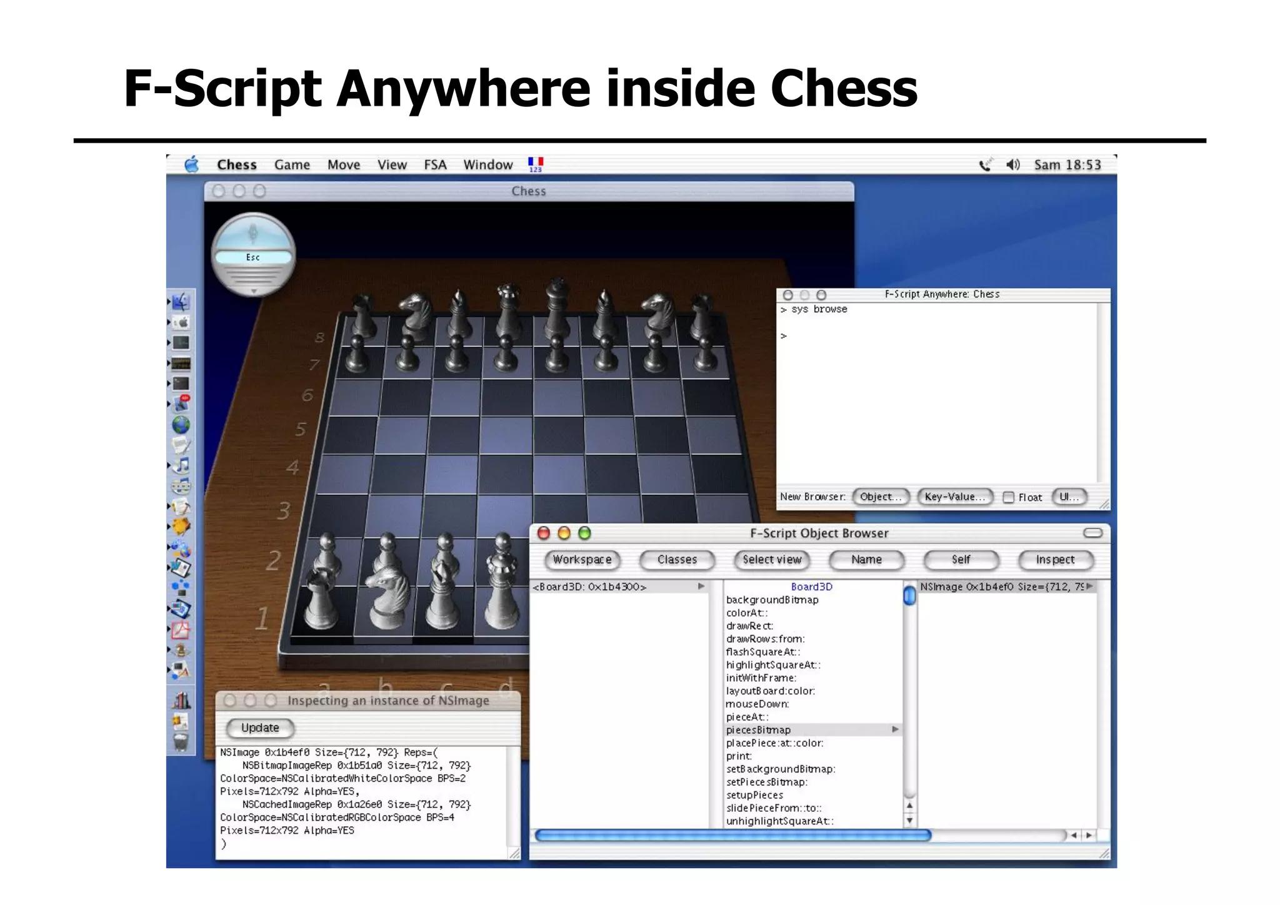Select the drawRect: method
The image size is (1280, 905).
pyautogui.click(x=749, y=626)
